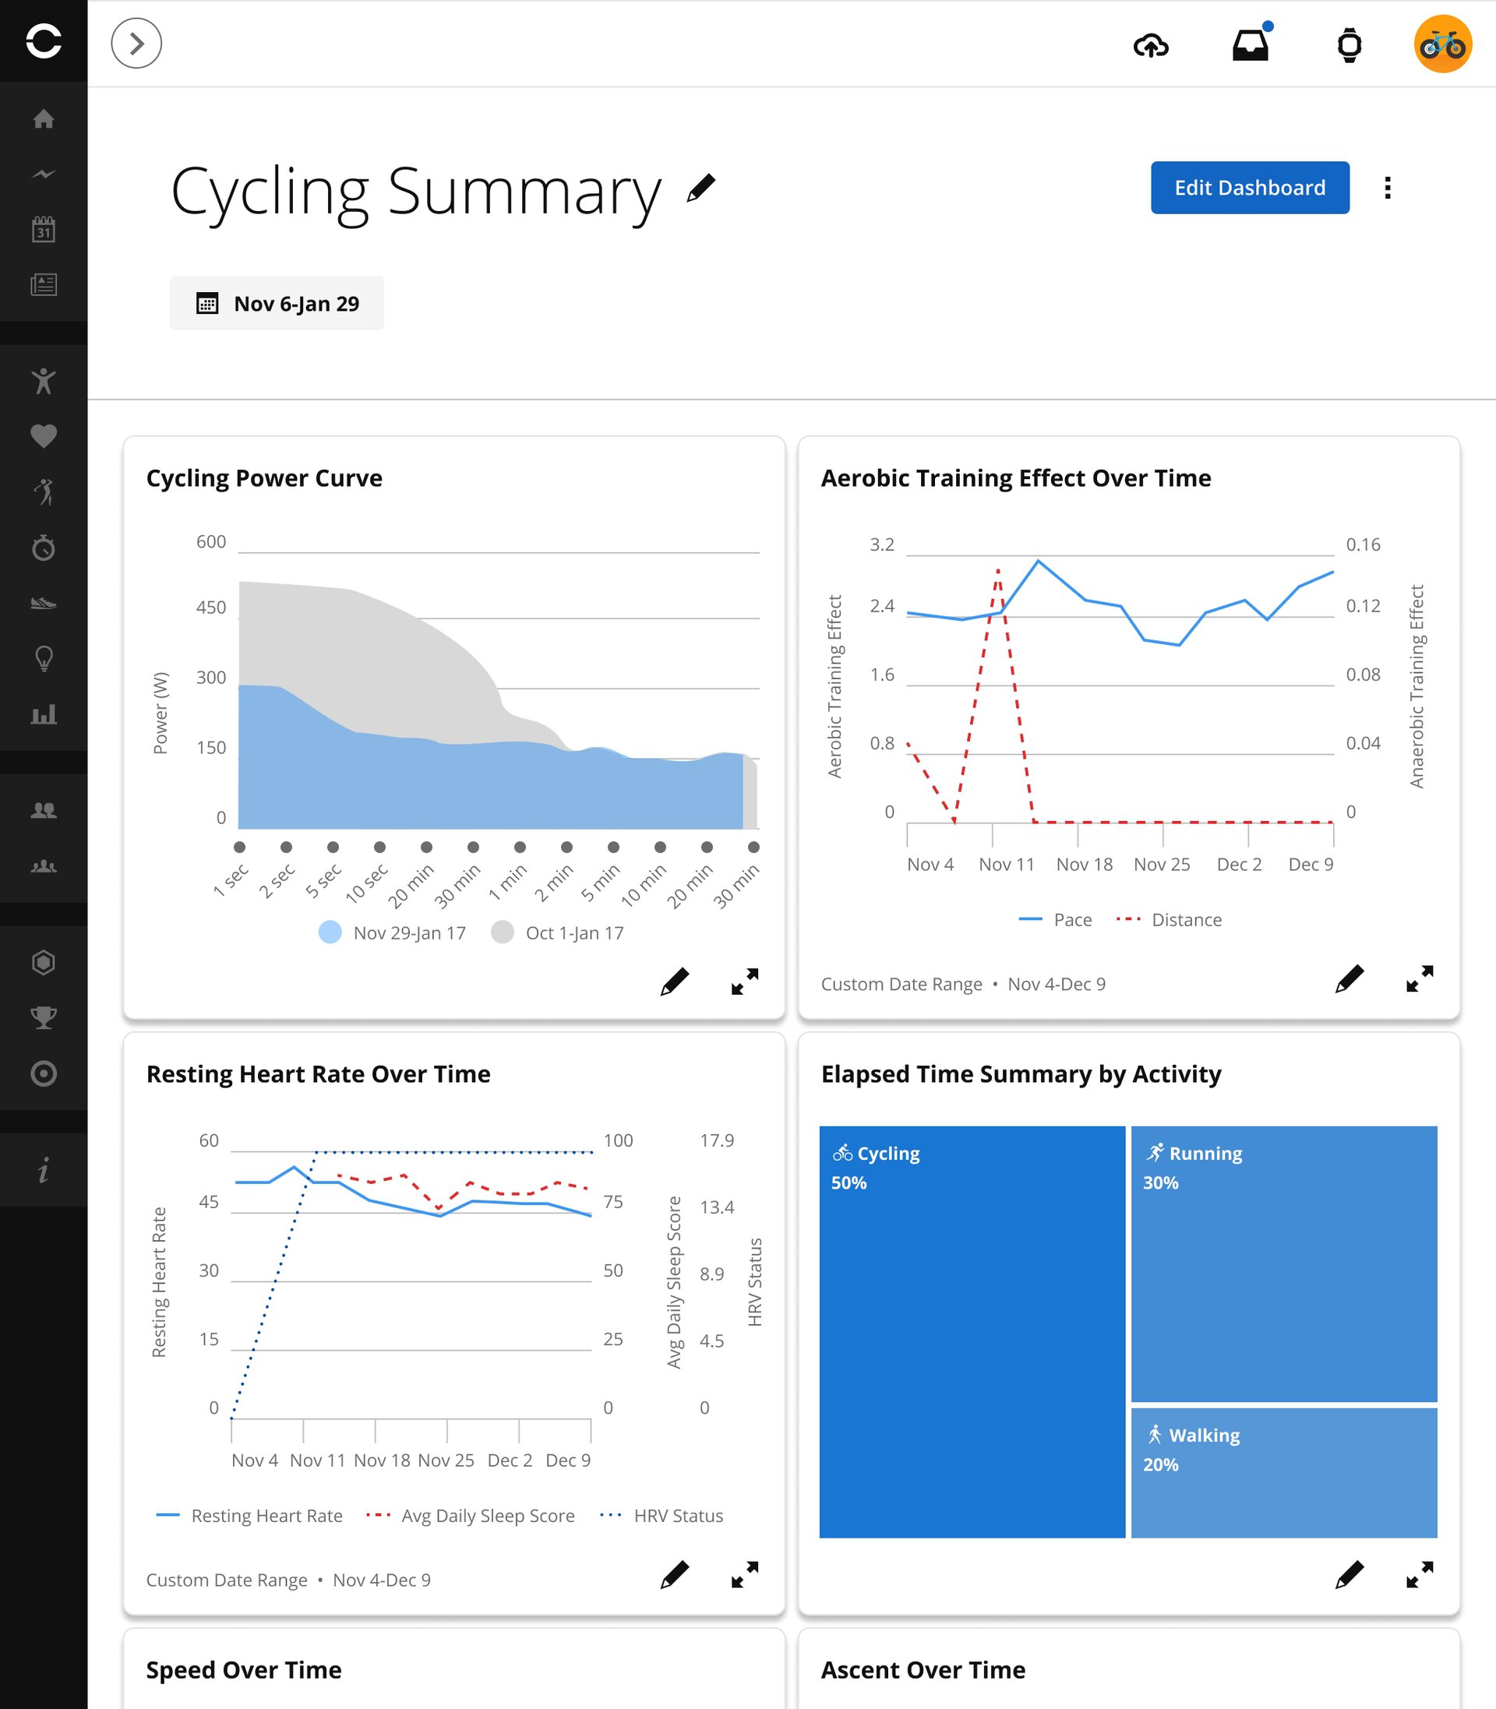
Task: Open the three-dot dashboard options menu
Action: tap(1388, 188)
